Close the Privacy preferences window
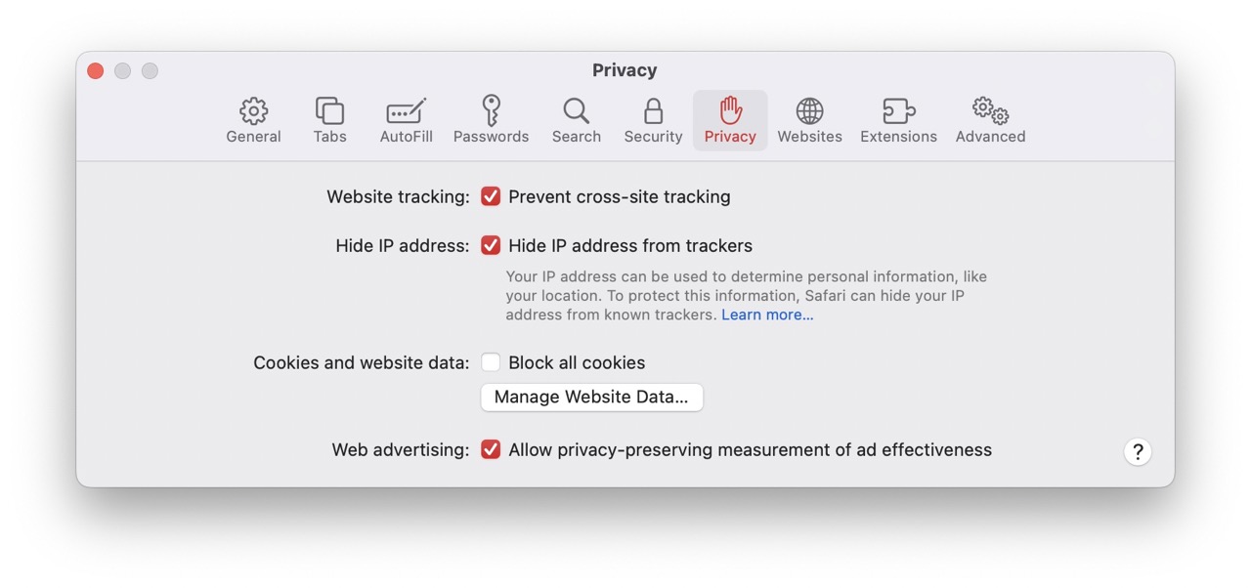1251x588 pixels. coord(95,71)
